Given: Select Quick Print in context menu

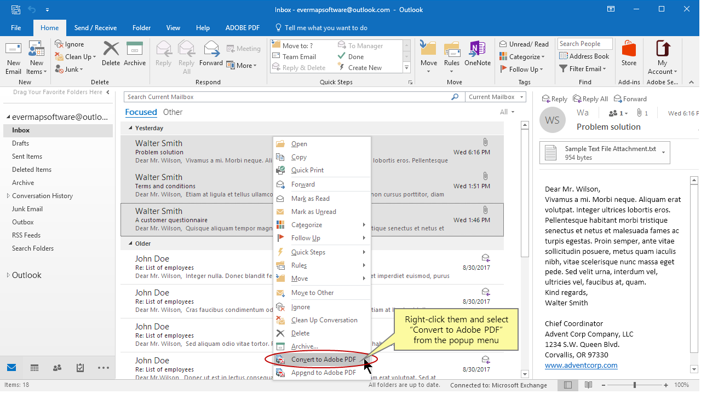Looking at the screenshot, I should point(322,170).
